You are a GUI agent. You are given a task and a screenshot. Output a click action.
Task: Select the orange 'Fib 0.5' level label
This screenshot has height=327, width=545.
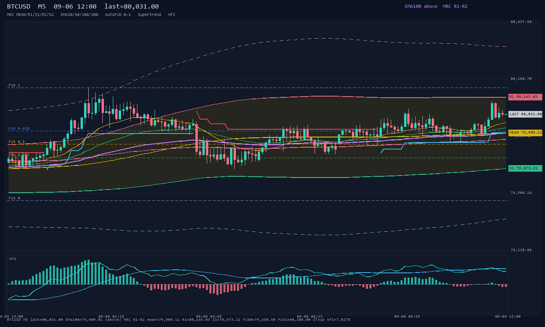pos(17,142)
